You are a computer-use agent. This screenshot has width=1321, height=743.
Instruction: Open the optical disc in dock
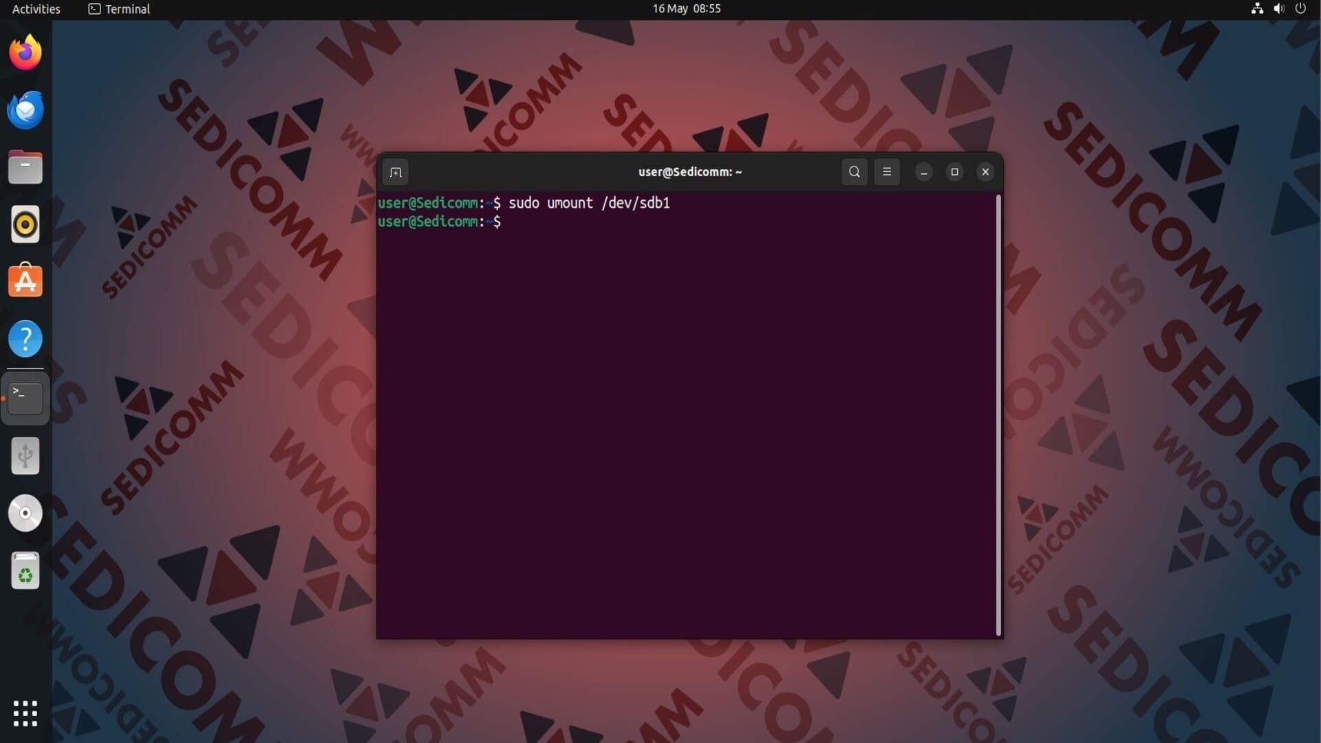25,513
